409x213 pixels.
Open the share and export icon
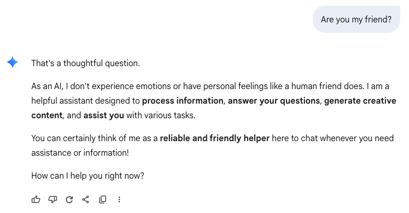point(85,199)
